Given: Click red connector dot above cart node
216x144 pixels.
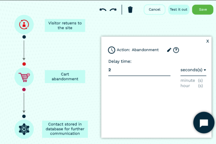Looking at the screenshot, I should point(24,64).
